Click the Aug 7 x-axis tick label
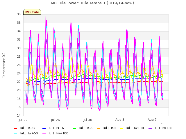 (152, 120)
